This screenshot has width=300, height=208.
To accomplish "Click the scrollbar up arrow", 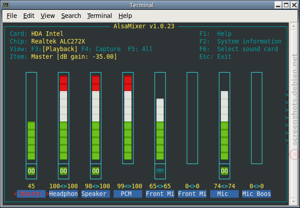I will [293, 26].
